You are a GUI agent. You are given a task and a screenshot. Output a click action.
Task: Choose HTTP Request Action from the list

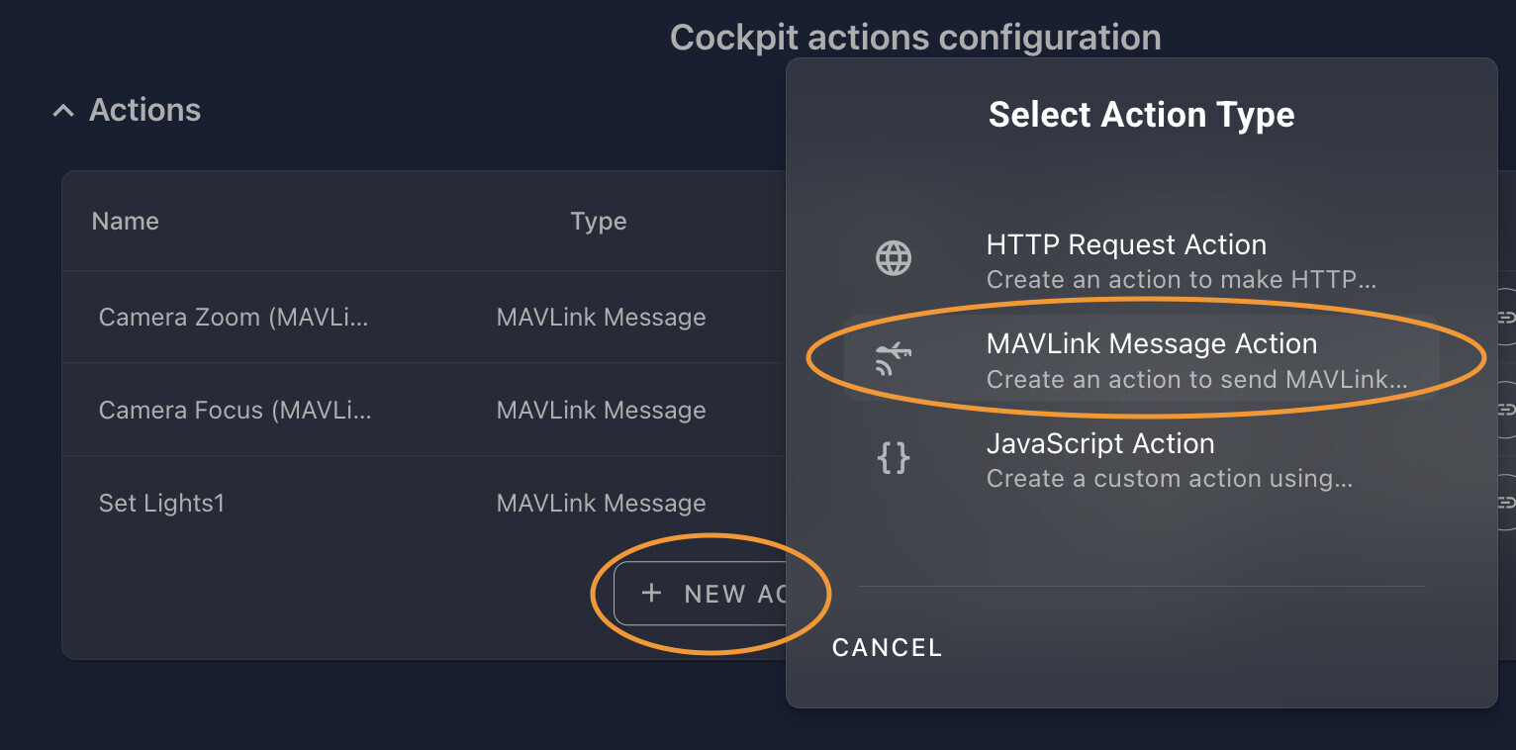1141,261
